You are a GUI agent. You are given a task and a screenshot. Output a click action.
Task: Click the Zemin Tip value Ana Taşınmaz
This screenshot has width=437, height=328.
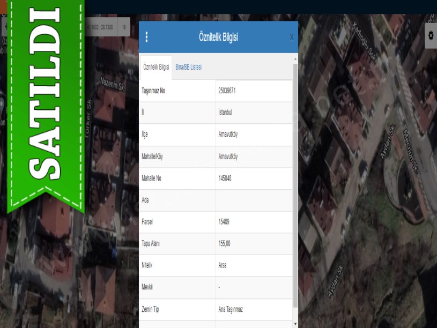pos(231,309)
